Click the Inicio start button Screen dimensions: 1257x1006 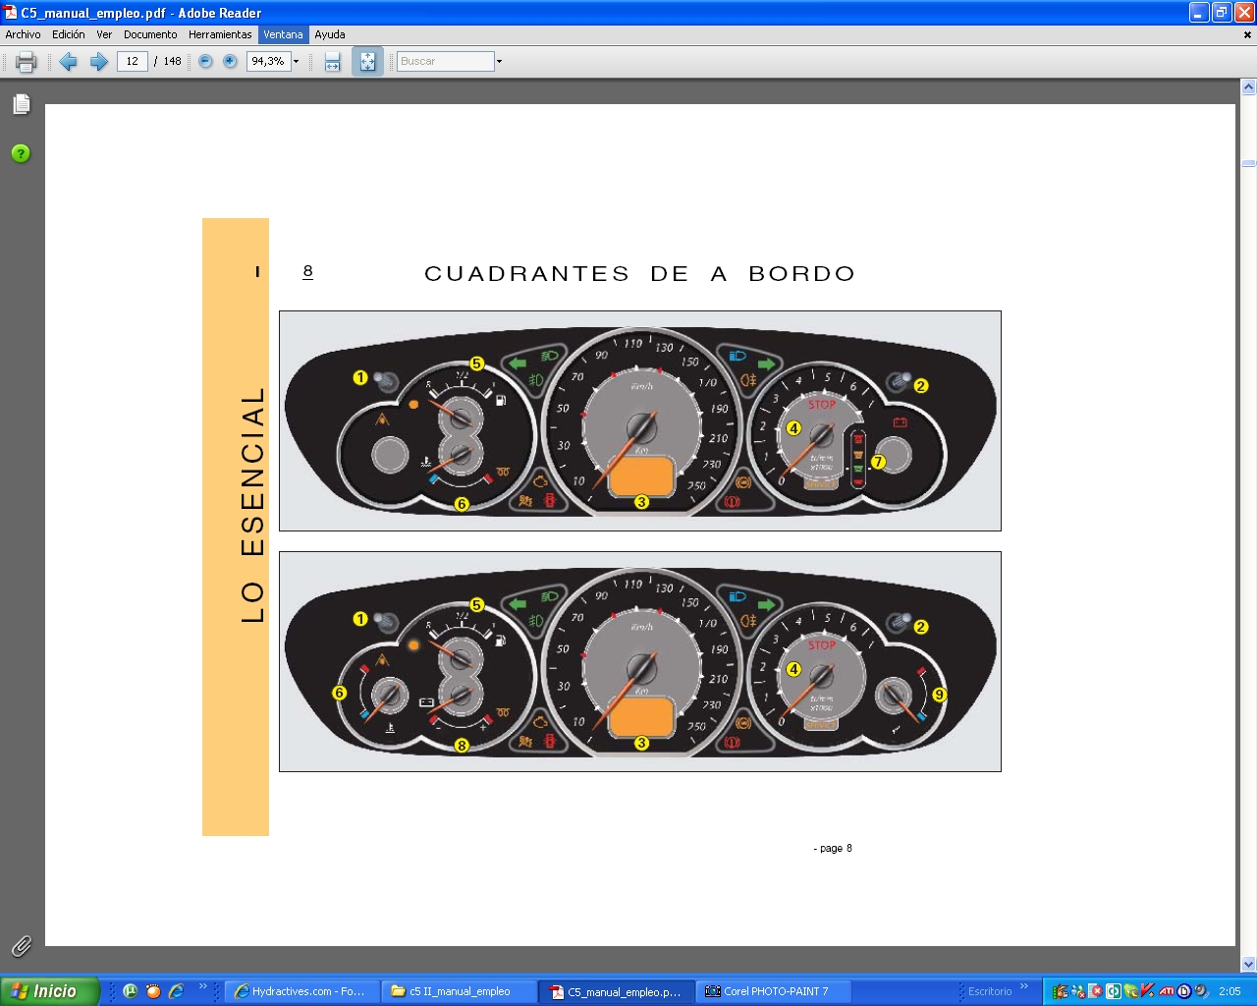pos(49,991)
